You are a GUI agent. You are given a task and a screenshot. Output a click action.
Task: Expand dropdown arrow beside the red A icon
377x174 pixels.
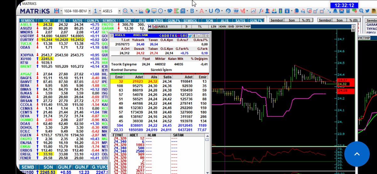206,11
